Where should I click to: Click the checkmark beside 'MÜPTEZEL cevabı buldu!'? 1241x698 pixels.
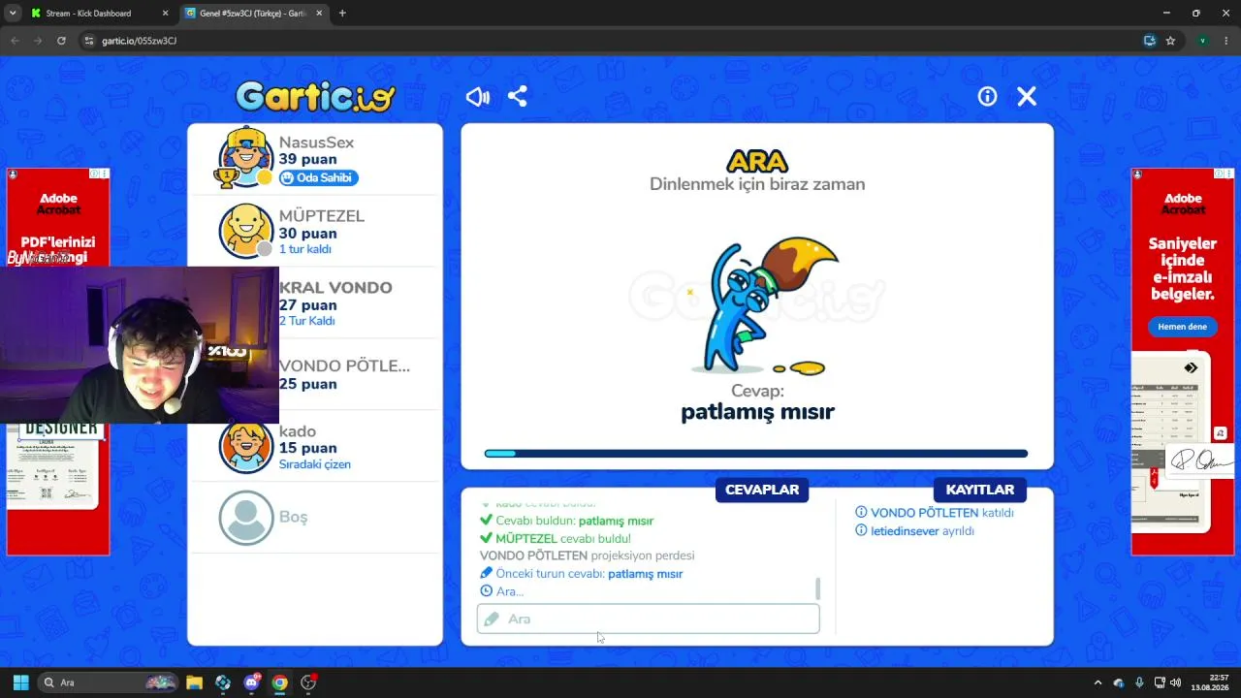pos(487,538)
